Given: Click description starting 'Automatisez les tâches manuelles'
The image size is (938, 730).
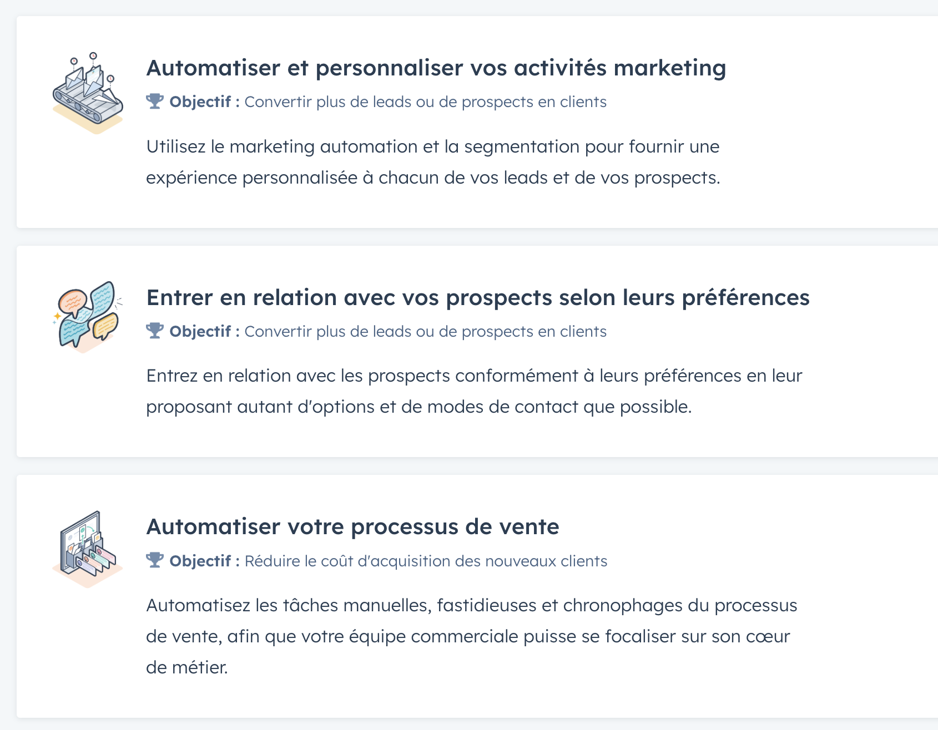Looking at the screenshot, I should click(472, 636).
